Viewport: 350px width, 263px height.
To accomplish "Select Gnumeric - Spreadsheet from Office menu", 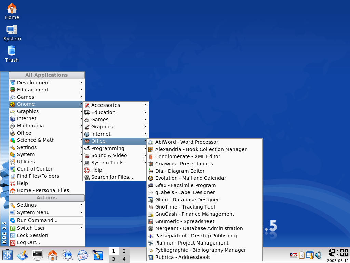I will tap(185, 221).
